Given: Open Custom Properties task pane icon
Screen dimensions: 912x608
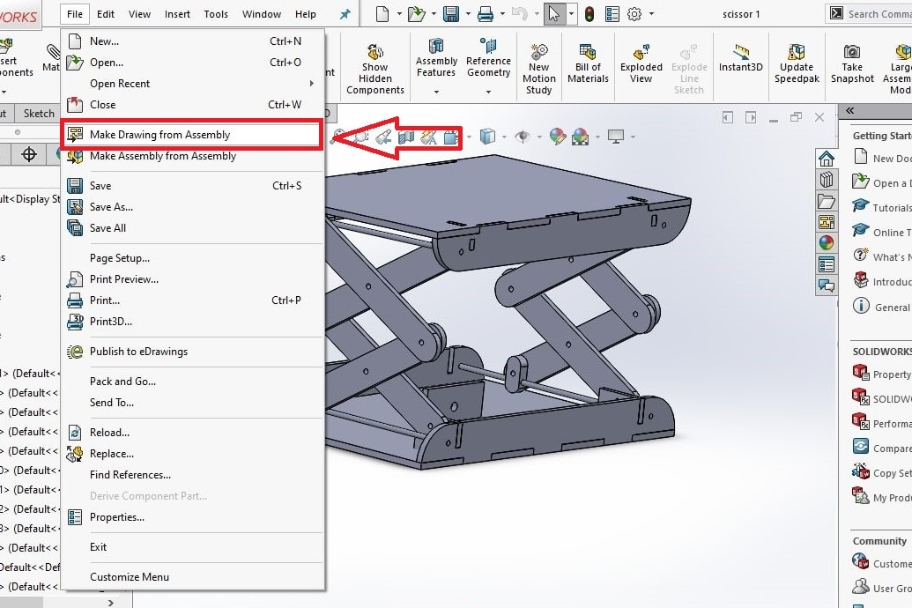Looking at the screenshot, I should 826,264.
